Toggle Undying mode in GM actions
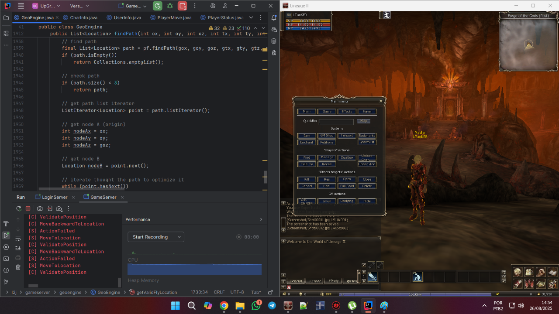This screenshot has height=314, width=559. coord(347,201)
